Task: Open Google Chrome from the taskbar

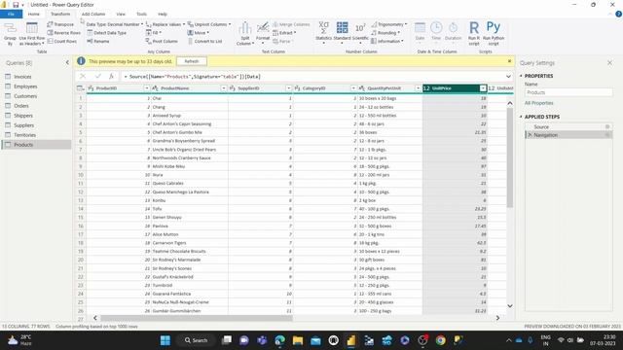Action: 440,340
